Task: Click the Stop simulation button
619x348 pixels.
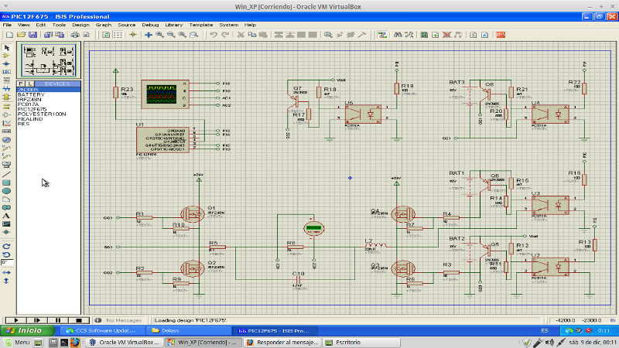Action: (79, 320)
